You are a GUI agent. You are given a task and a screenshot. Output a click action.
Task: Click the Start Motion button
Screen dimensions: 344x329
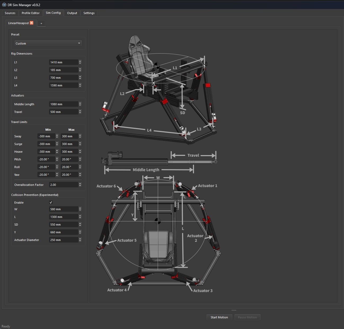pos(219,317)
